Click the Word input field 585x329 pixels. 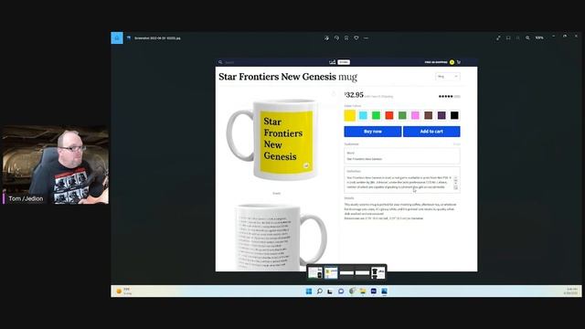tap(402, 156)
